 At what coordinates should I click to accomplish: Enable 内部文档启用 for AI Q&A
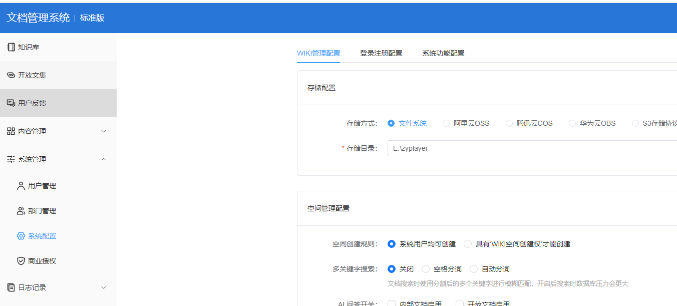pyautogui.click(x=392, y=302)
